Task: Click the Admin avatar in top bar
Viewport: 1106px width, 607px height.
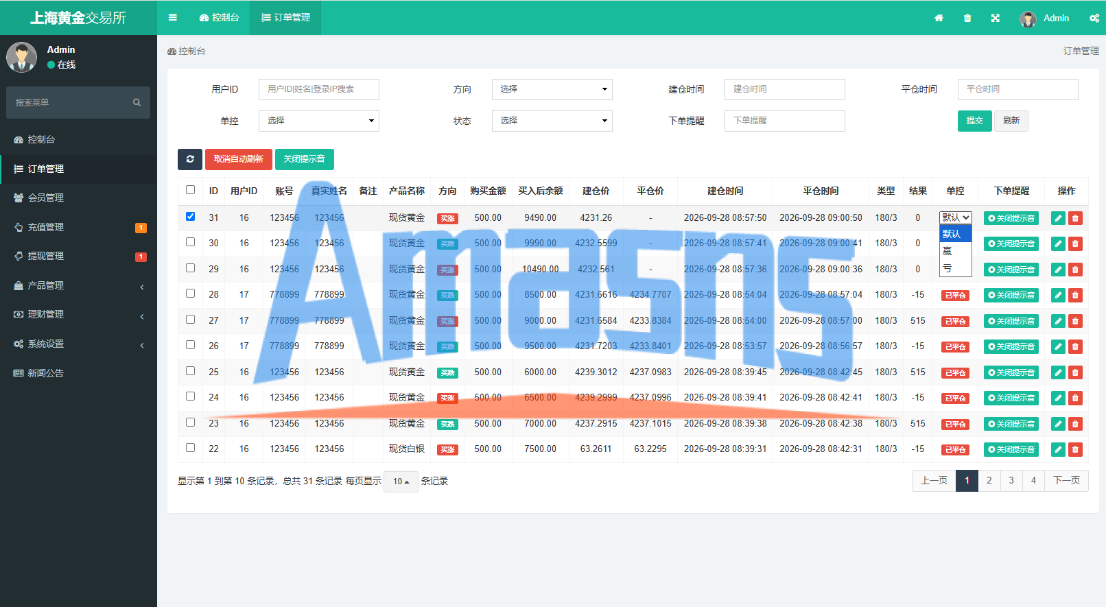Action: pyautogui.click(x=1028, y=19)
